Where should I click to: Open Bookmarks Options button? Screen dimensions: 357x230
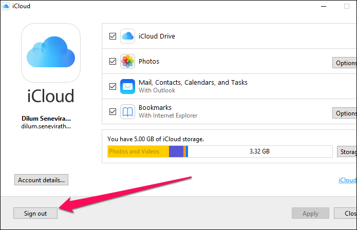click(x=345, y=113)
